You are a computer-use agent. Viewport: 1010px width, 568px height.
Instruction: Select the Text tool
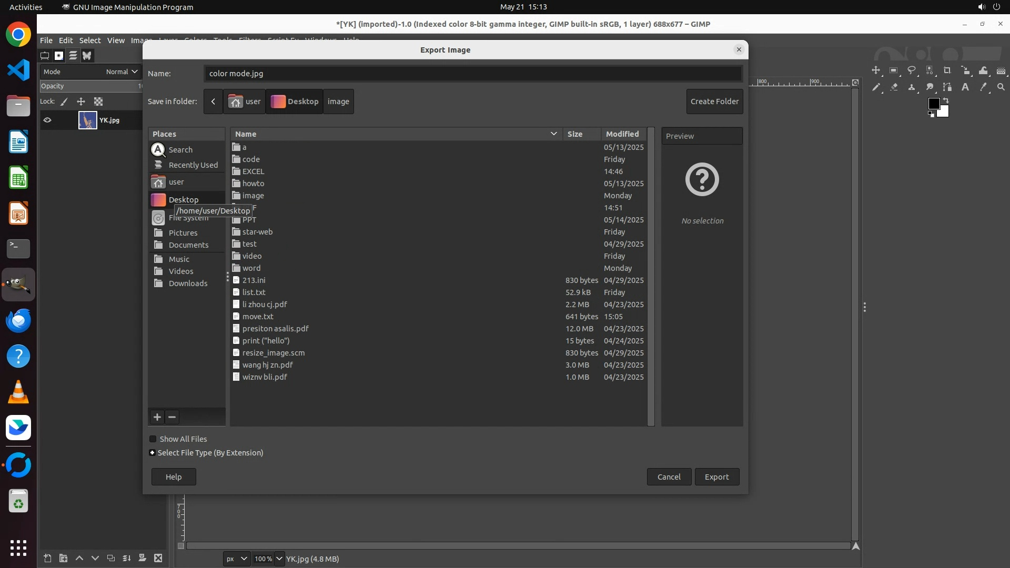[965, 87]
